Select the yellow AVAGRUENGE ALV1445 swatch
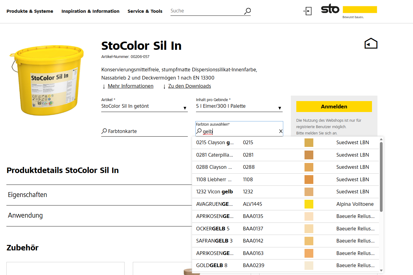This screenshot has height=275, width=413. coord(309,204)
